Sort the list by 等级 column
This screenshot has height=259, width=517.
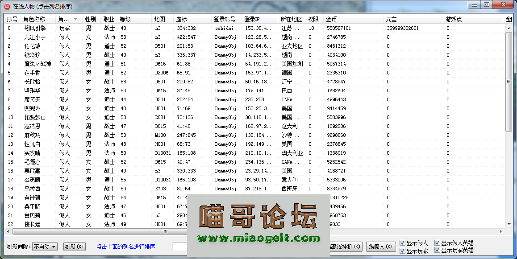125,19
